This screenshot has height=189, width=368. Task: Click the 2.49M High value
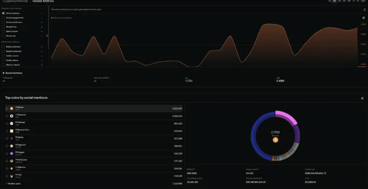tap(280, 81)
